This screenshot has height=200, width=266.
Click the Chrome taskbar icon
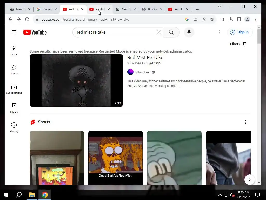(45, 195)
